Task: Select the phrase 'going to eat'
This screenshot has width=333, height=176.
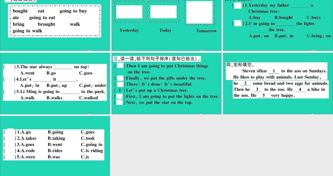Action: point(42,18)
